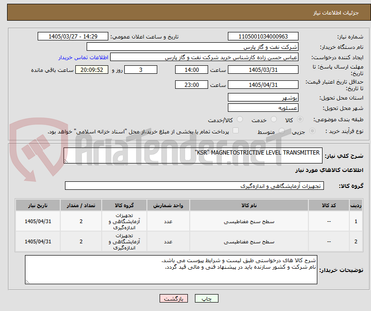Click the واحد شمارش column header
This screenshot has width=371, height=311.
(x=168, y=205)
